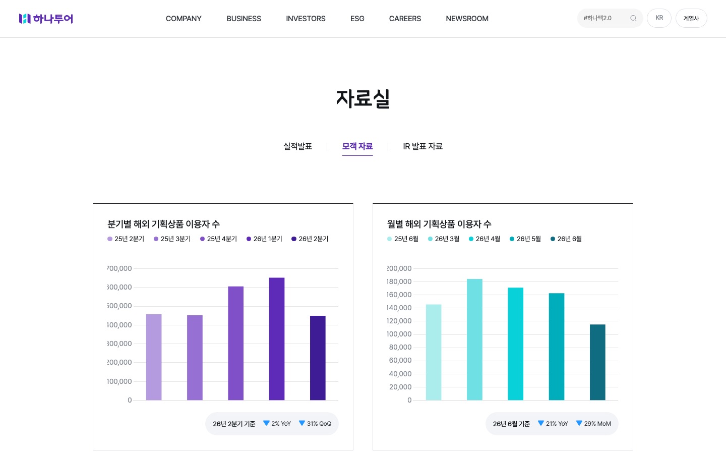Open the COMPANY menu
The height and width of the screenshot is (454, 726).
(x=184, y=19)
